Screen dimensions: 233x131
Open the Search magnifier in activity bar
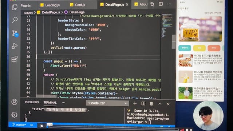click(15, 20)
